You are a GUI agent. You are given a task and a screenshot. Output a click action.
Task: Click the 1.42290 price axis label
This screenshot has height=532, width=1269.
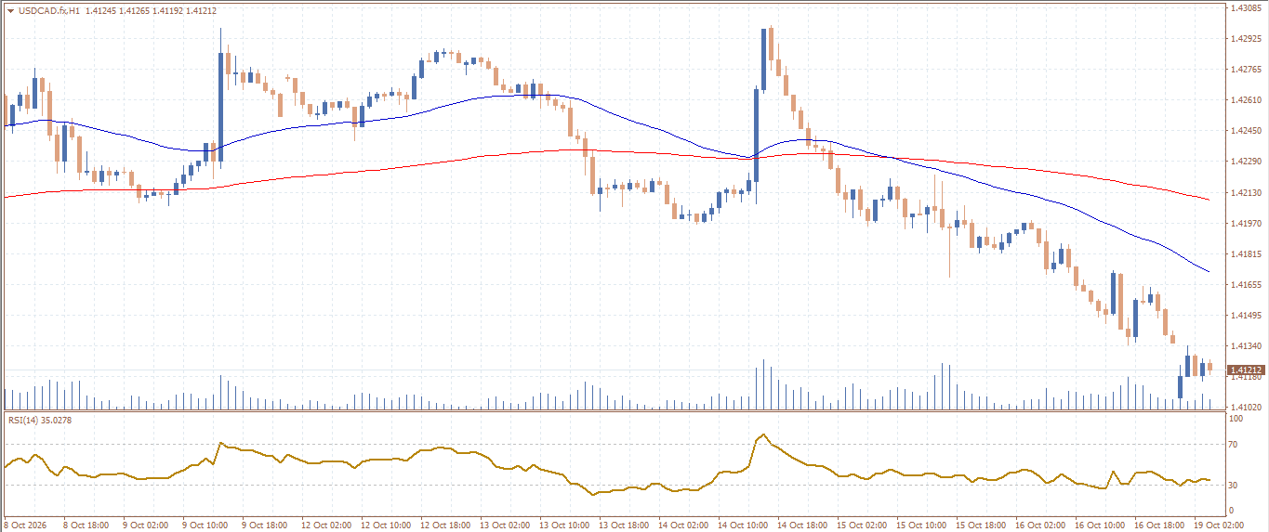click(x=1245, y=162)
